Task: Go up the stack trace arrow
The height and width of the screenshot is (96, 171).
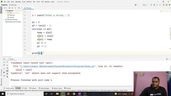Action: click(x=7, y=62)
